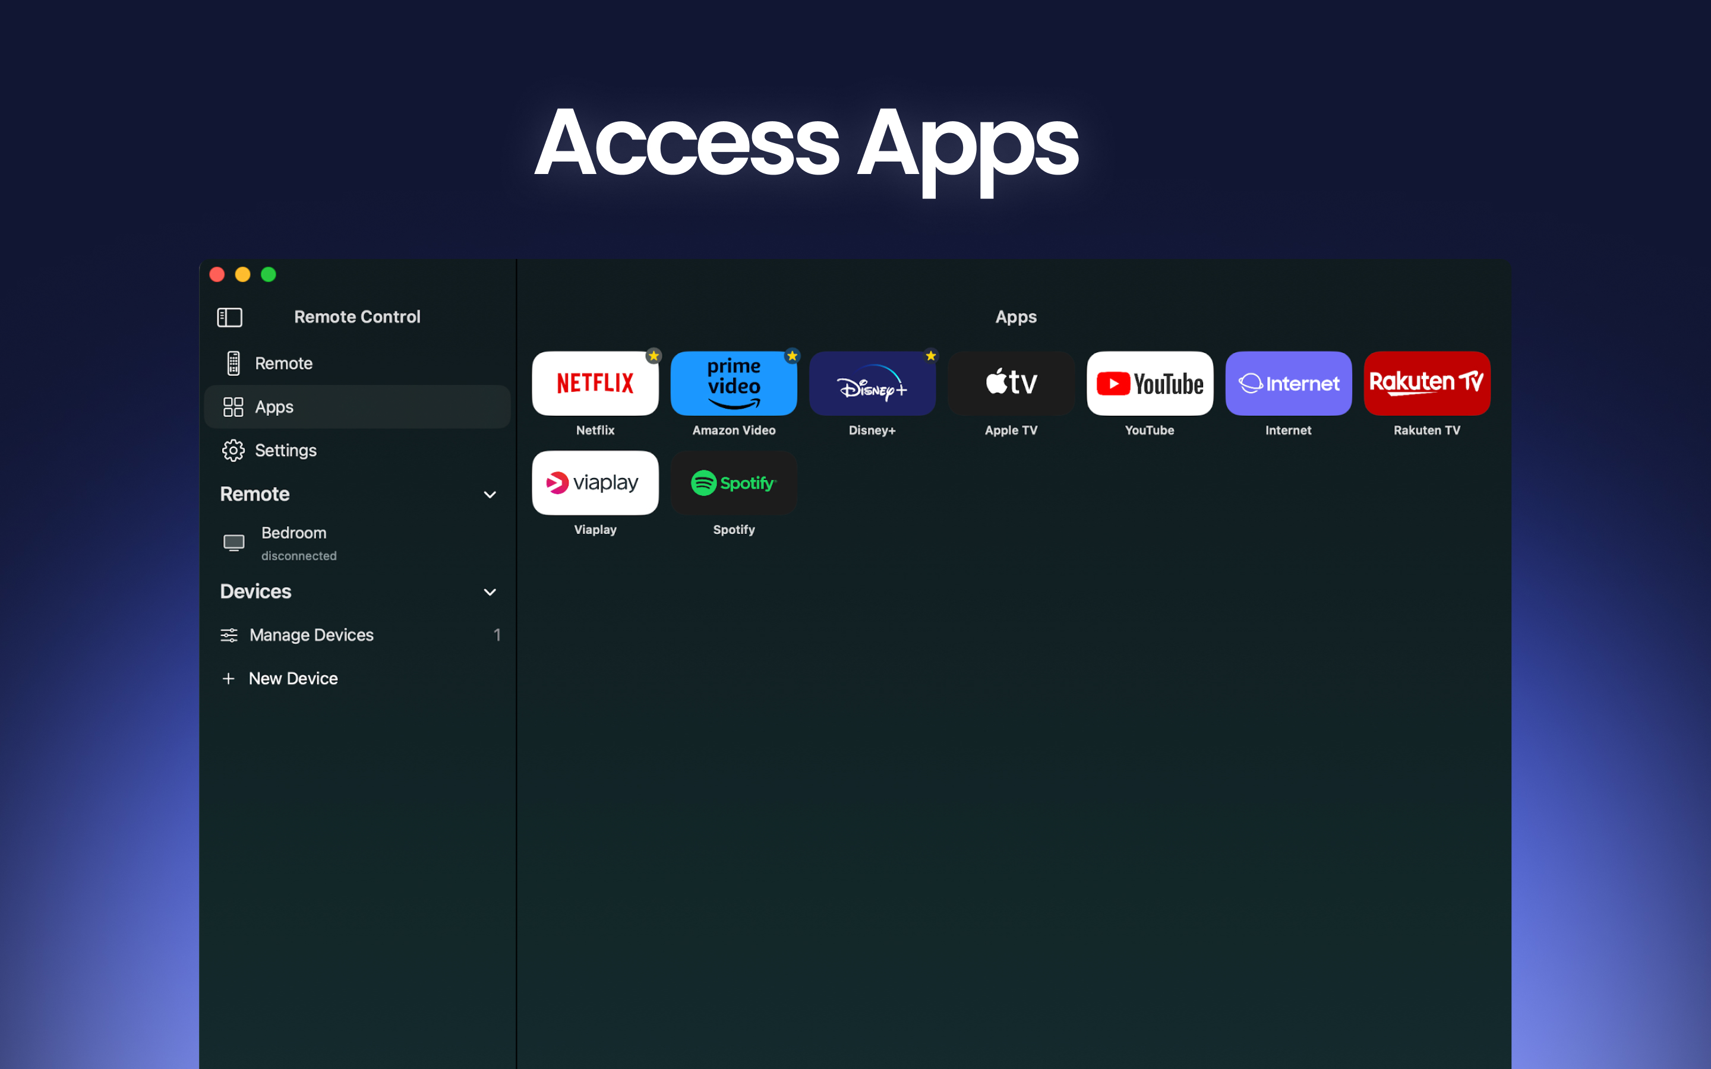Viewport: 1711px width, 1069px height.
Task: Click the YouTube label text
Action: [x=1150, y=431]
